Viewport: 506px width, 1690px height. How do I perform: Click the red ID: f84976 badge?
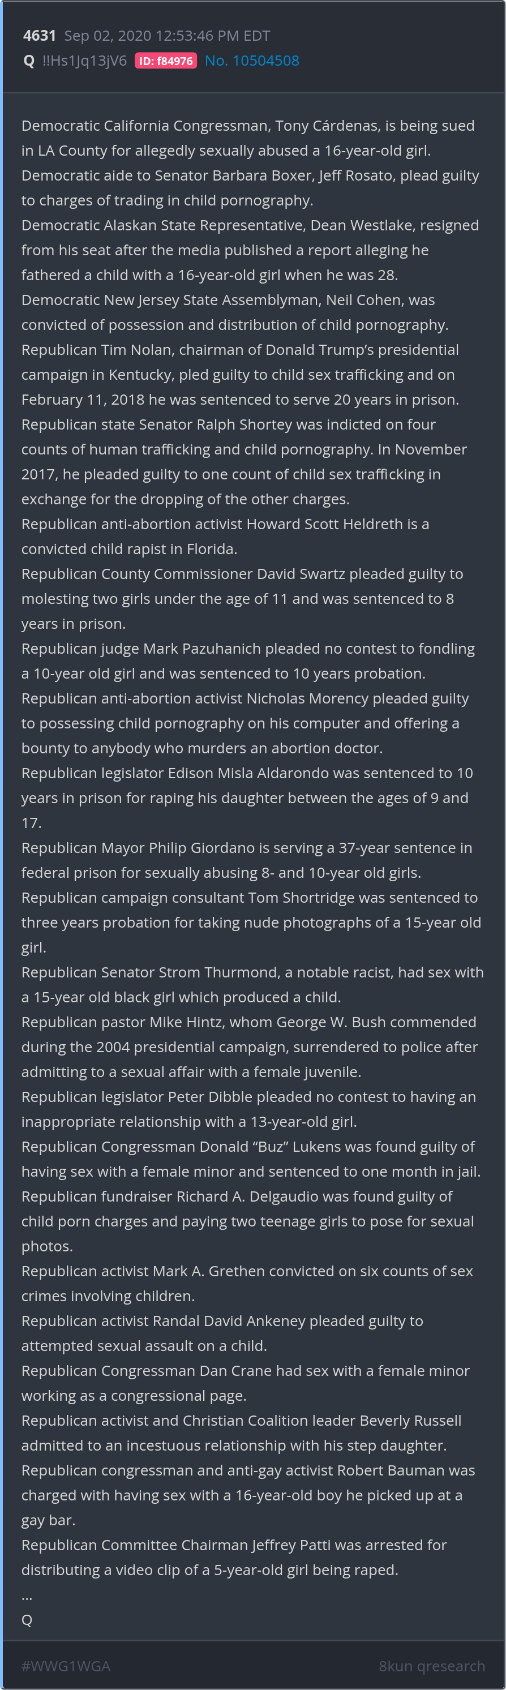[x=165, y=61]
